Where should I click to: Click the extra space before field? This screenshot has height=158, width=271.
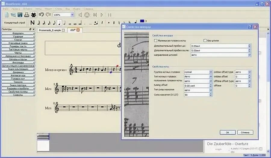(221, 46)
